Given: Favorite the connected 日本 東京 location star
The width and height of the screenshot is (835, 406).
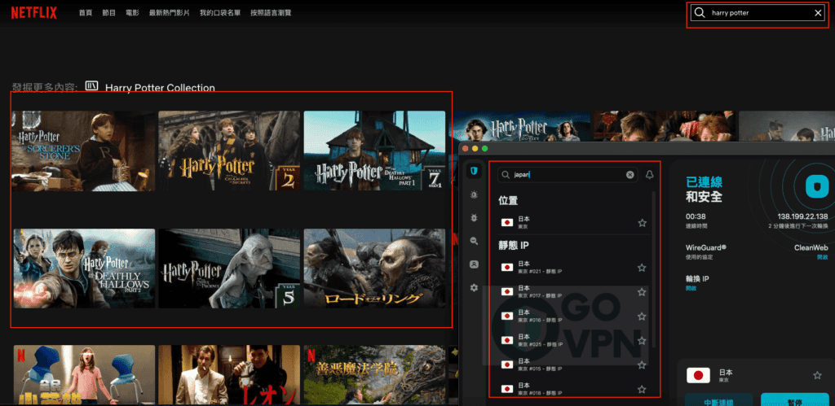Looking at the screenshot, I should (x=817, y=375).
